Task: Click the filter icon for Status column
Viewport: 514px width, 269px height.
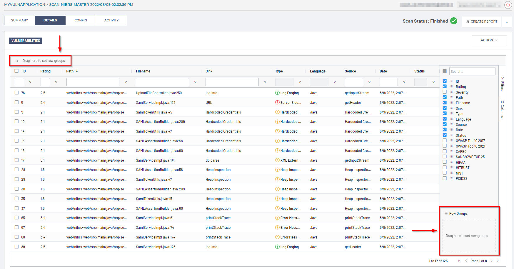Action: pos(433,82)
